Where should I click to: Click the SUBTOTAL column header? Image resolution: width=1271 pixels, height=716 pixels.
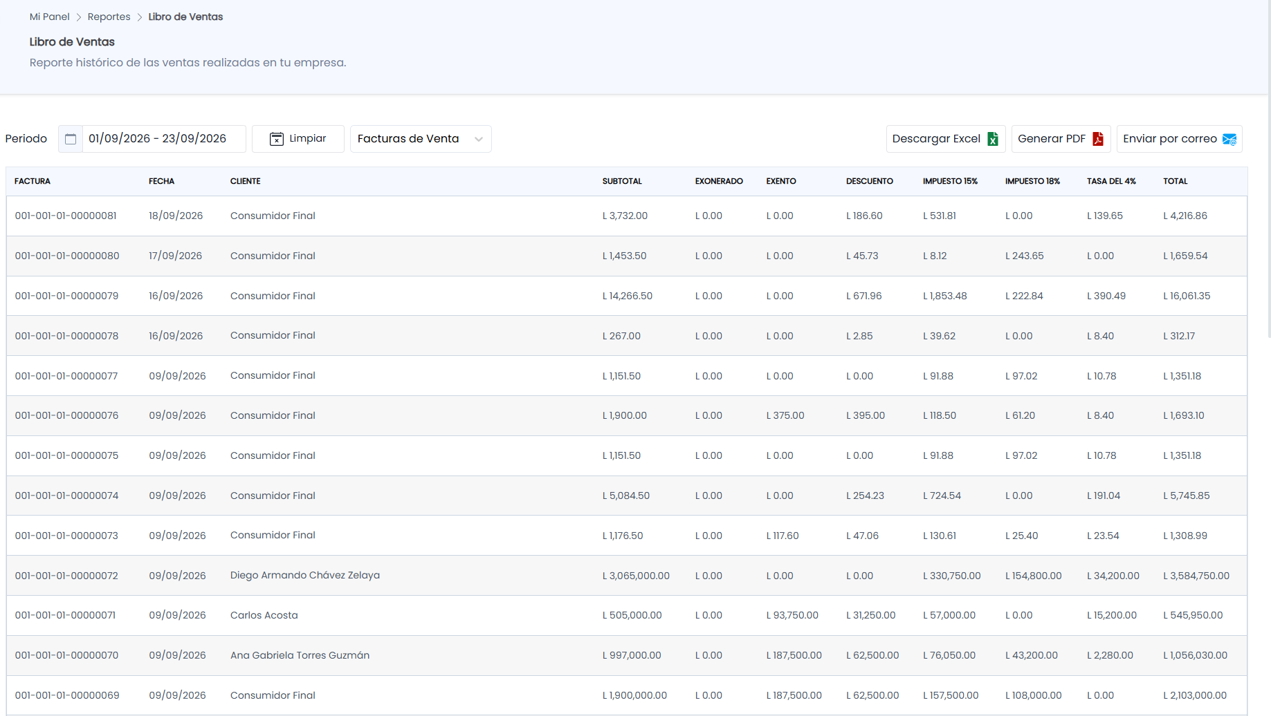pos(622,181)
